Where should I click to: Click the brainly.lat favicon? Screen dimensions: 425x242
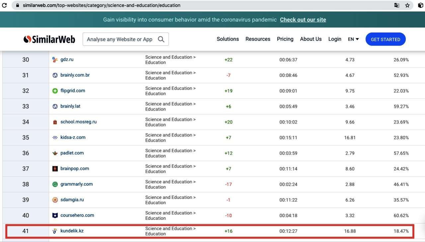(55, 107)
